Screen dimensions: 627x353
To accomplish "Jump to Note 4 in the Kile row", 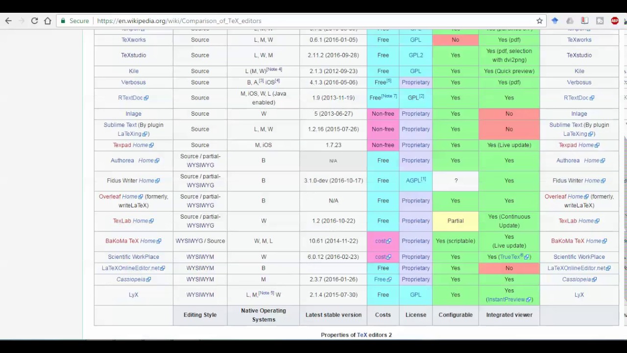I will click(274, 70).
